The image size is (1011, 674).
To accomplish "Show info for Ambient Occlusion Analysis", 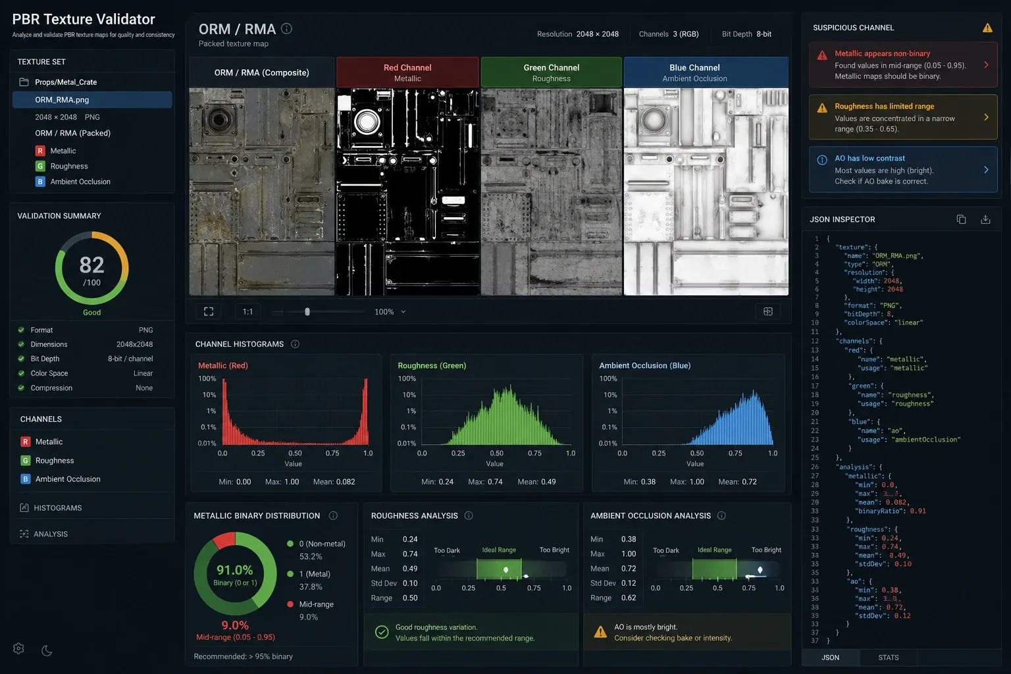I will (721, 515).
